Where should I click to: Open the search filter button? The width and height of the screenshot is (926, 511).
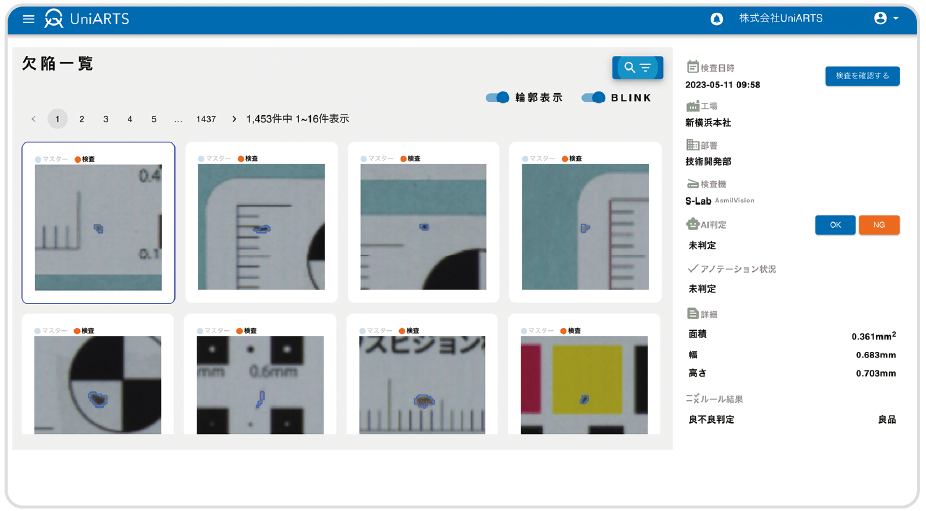click(x=637, y=67)
